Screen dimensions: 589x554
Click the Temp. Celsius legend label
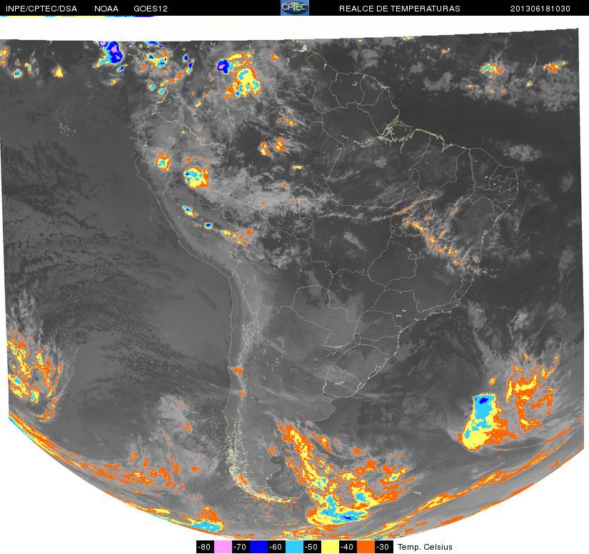coord(425,547)
